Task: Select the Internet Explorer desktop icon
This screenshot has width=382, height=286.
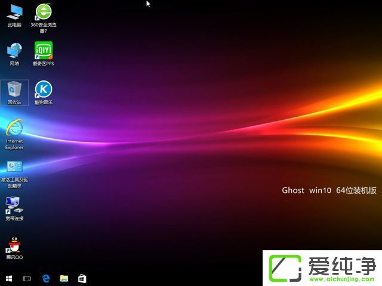Action: 14,128
